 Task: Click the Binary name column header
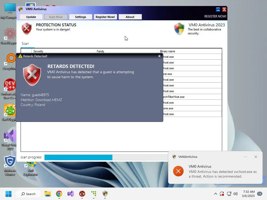tap(190, 51)
